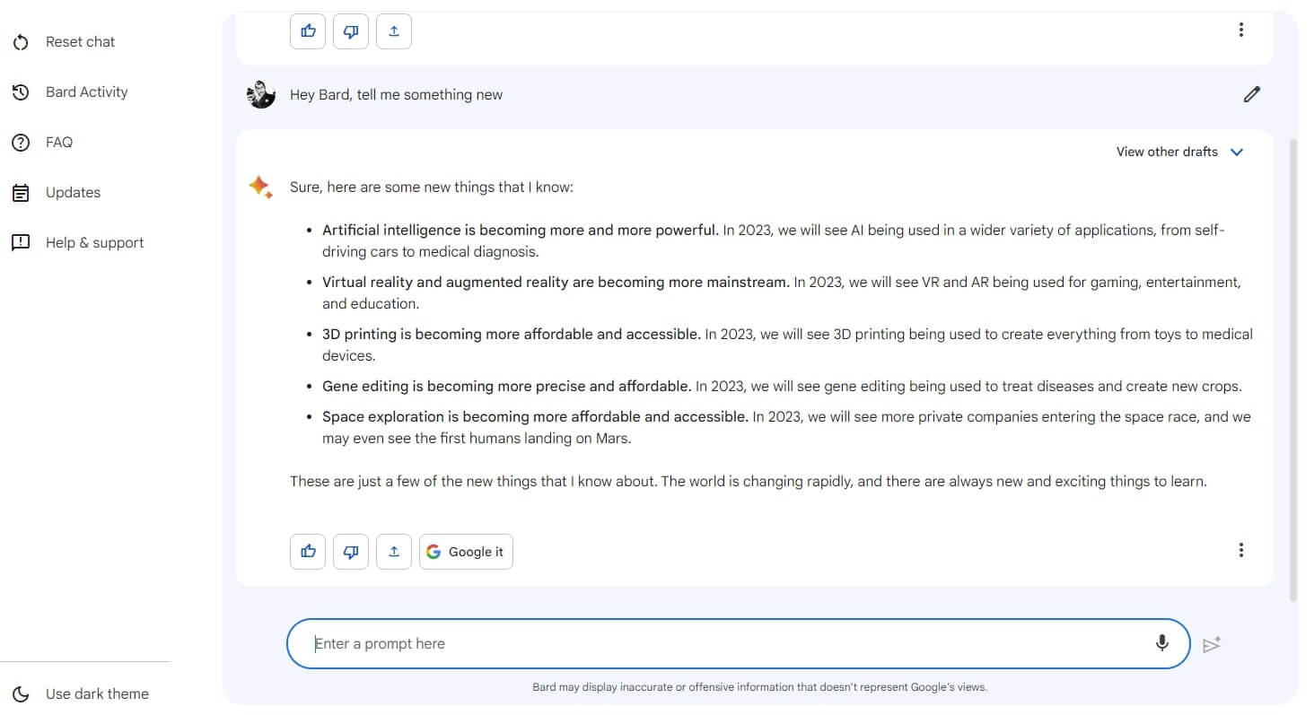Click the Bard sparkle icon by response

pyautogui.click(x=261, y=187)
